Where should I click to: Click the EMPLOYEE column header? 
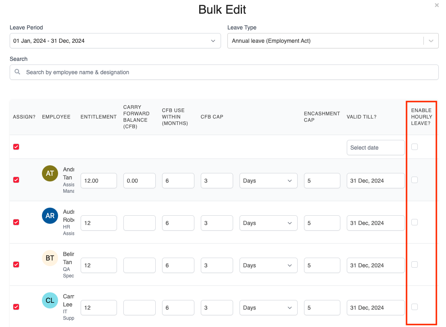[x=56, y=117]
